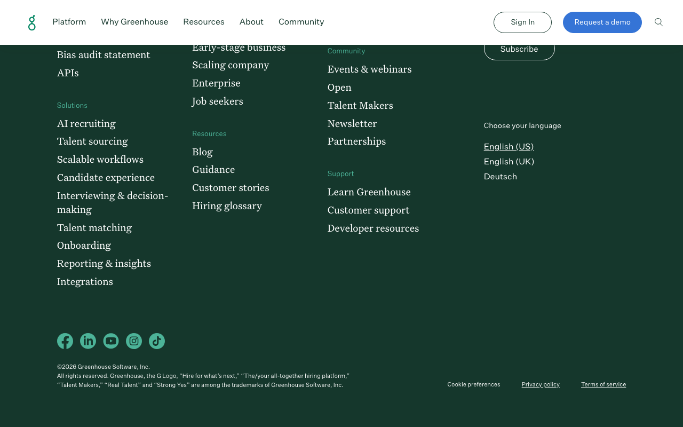Click the Greenhouse logo icon
The width and height of the screenshot is (683, 427).
pos(32,22)
